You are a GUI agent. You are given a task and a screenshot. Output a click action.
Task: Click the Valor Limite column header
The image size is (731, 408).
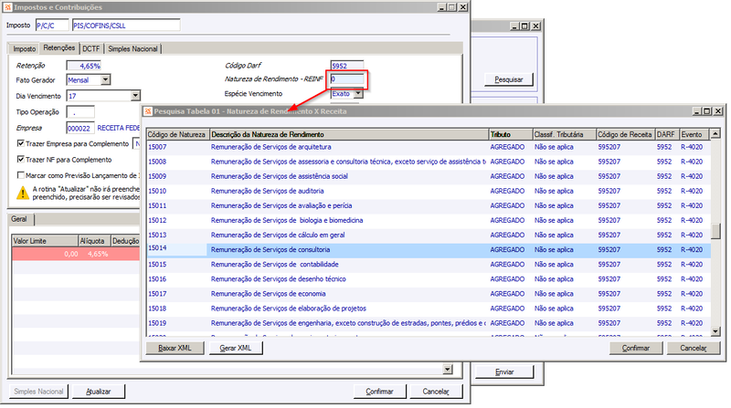45,241
